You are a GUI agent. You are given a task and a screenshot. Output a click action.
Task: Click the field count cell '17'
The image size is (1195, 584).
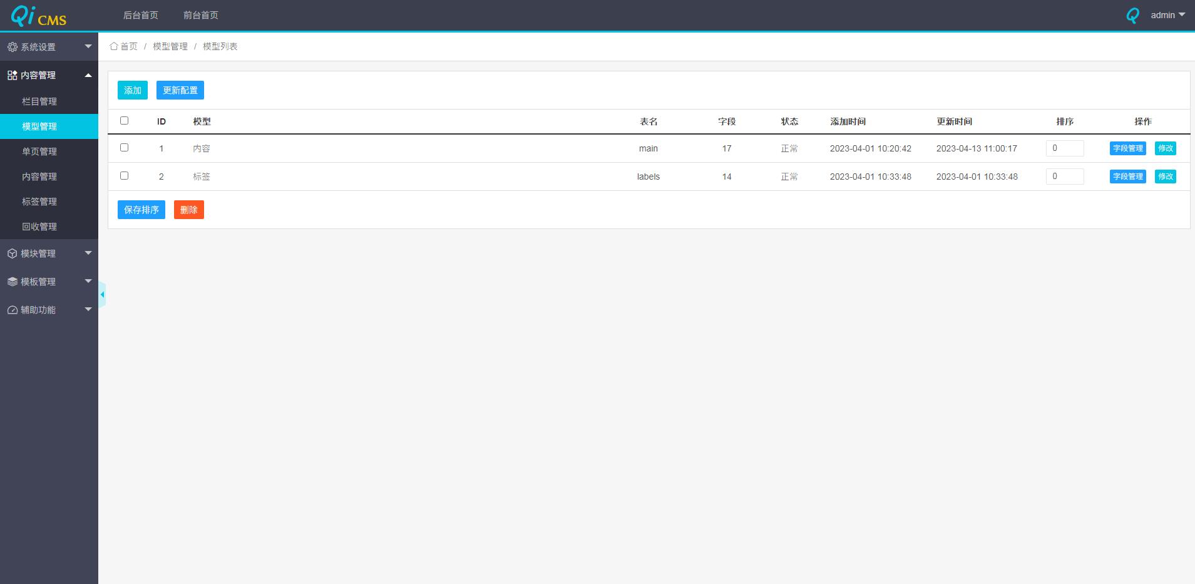(x=727, y=148)
